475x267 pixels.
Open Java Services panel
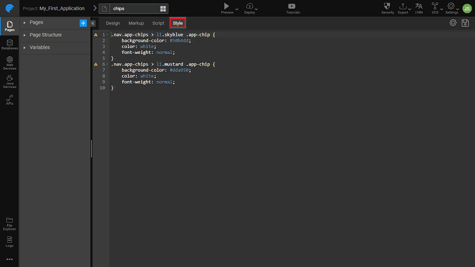[x=9, y=81]
